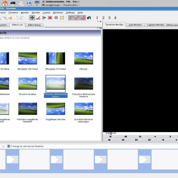This screenshot has width=178, height=178.
Task: Switch to layout number 1
Action: point(97,18)
